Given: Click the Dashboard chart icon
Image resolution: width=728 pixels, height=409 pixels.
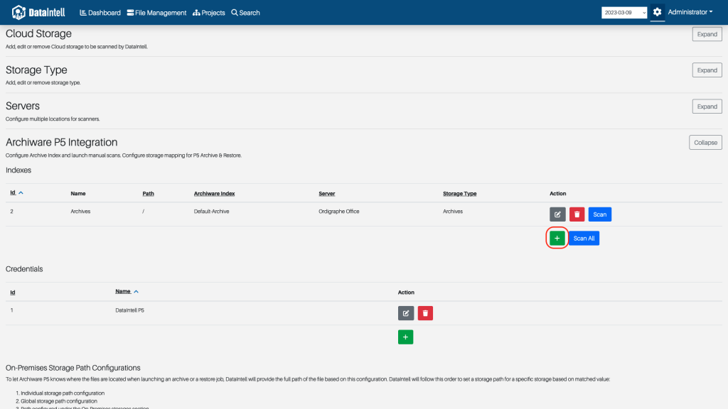Looking at the screenshot, I should [83, 13].
